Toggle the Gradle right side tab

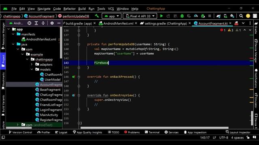coord(256,28)
